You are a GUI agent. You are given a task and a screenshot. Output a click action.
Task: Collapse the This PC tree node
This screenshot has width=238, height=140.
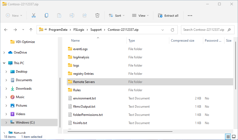[4, 63]
